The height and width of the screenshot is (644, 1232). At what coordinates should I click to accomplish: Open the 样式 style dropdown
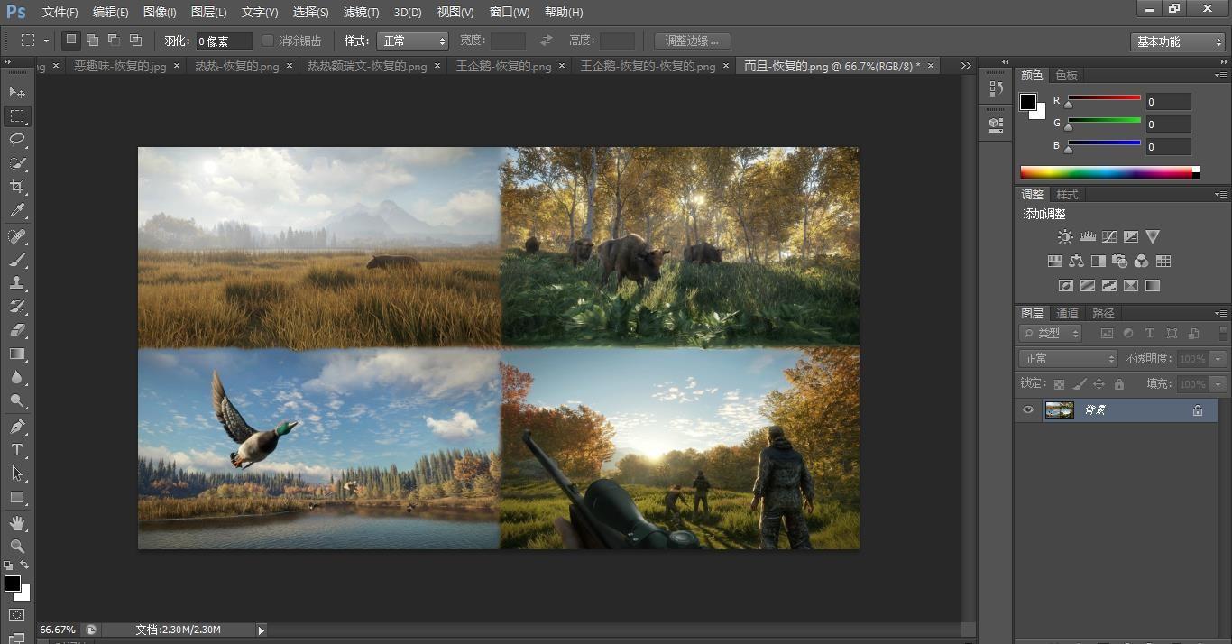[412, 41]
